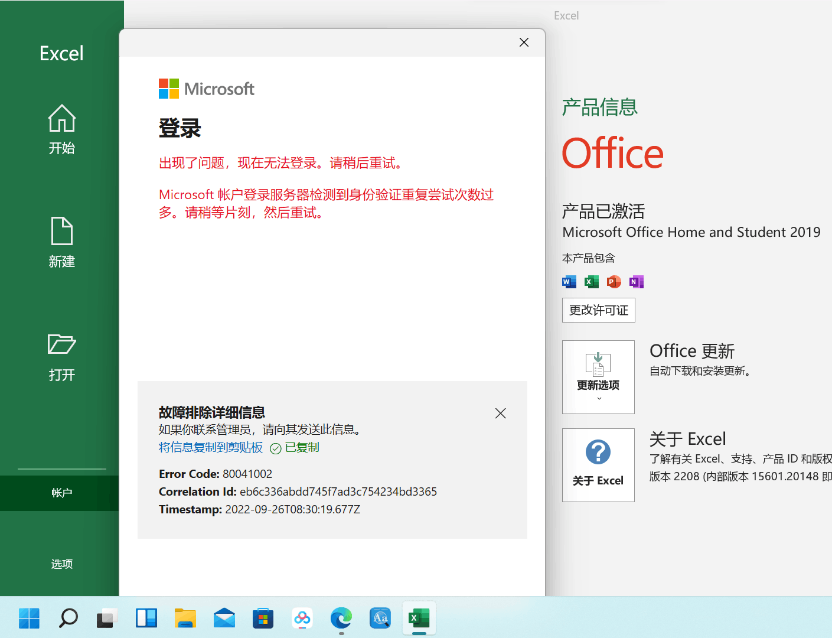Screen dimensions: 832x638
Task: Close the Microsoft sign-in dialog
Action: tap(524, 42)
